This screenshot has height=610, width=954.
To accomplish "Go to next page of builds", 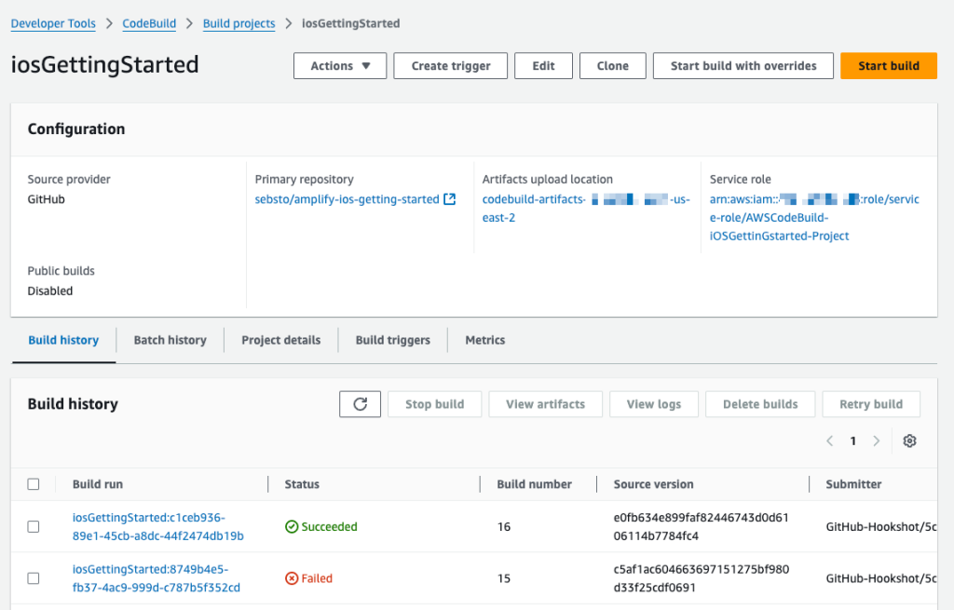I will (876, 441).
